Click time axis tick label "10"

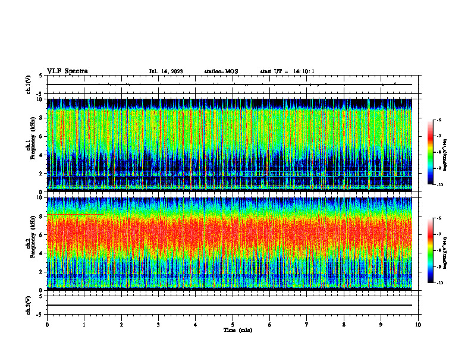tap(418, 325)
